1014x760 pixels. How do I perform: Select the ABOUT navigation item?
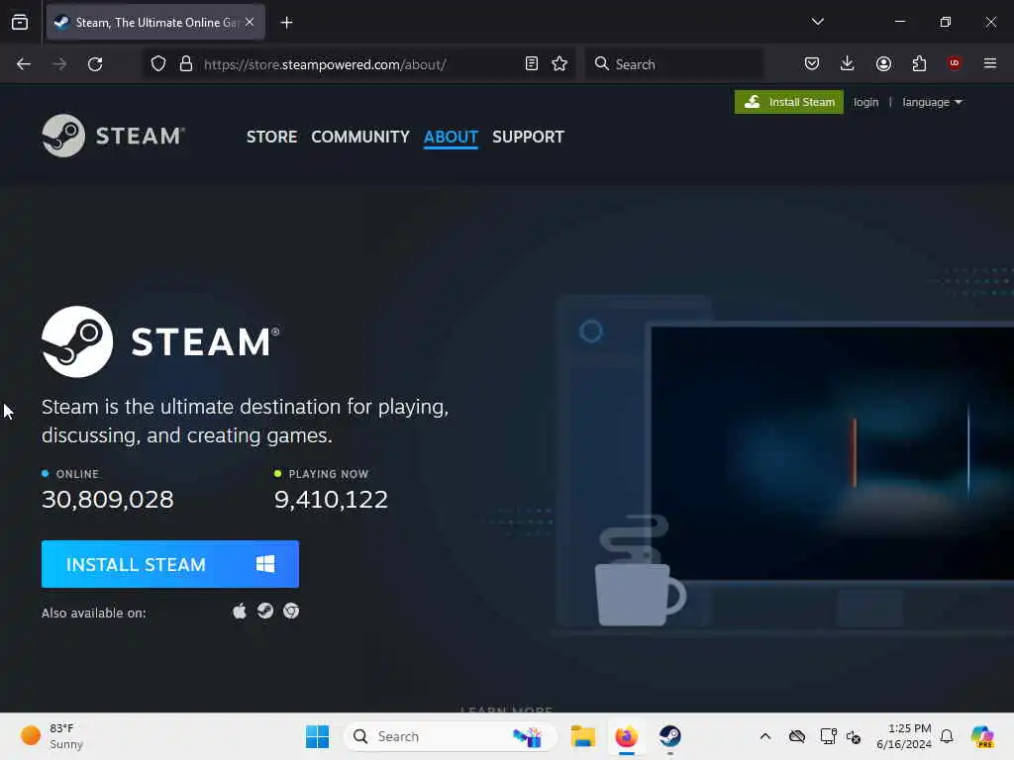[x=451, y=137]
